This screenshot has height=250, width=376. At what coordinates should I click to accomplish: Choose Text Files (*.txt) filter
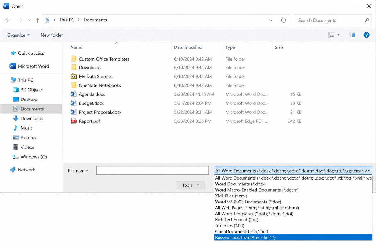tap(293, 225)
